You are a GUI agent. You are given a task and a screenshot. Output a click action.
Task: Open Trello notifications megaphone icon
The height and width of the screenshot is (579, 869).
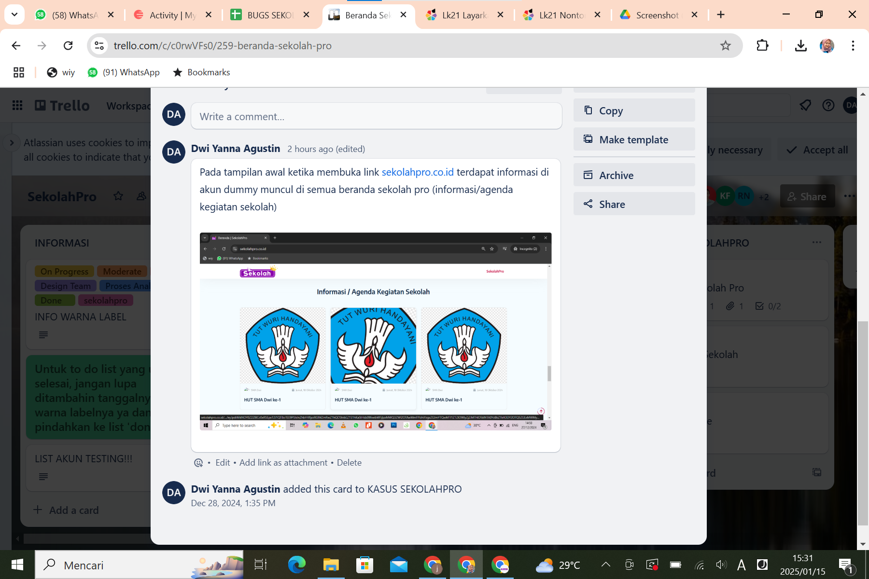click(x=805, y=105)
